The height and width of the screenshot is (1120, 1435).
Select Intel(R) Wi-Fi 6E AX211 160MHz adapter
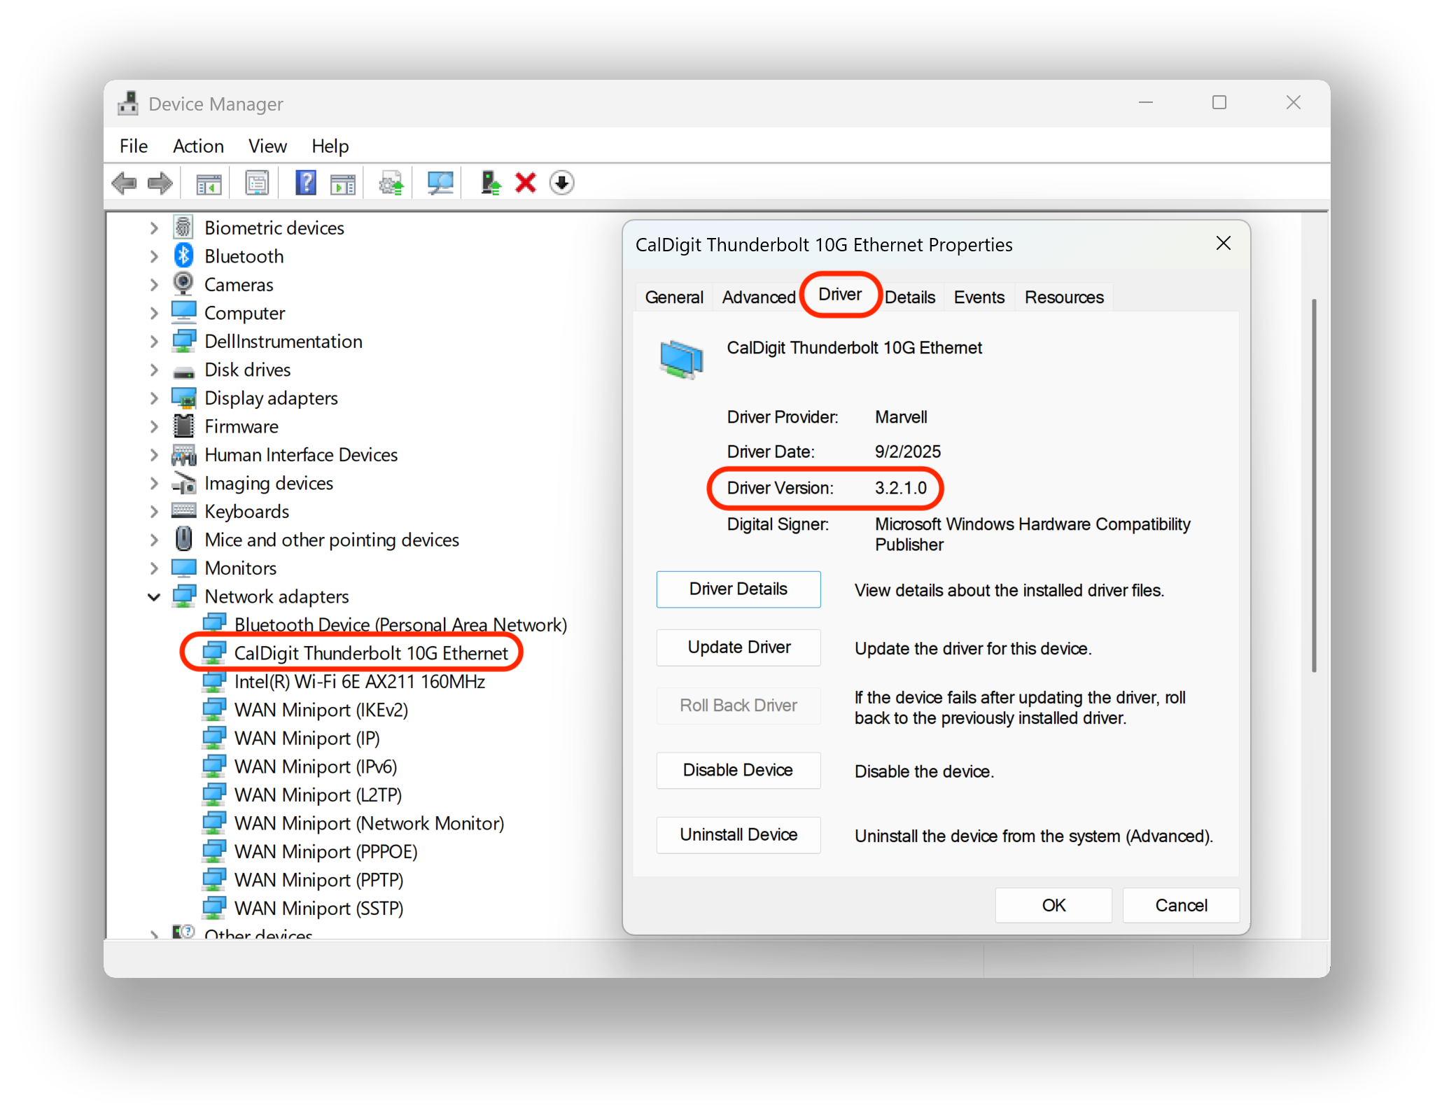pyautogui.click(x=359, y=682)
